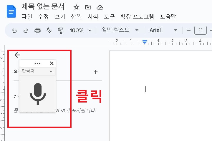The image size is (212, 141).
Task: Open the 서식 menu
Action: [x=93, y=16]
